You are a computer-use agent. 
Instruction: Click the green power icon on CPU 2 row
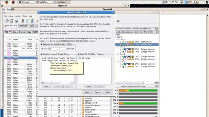[x=123, y=57]
